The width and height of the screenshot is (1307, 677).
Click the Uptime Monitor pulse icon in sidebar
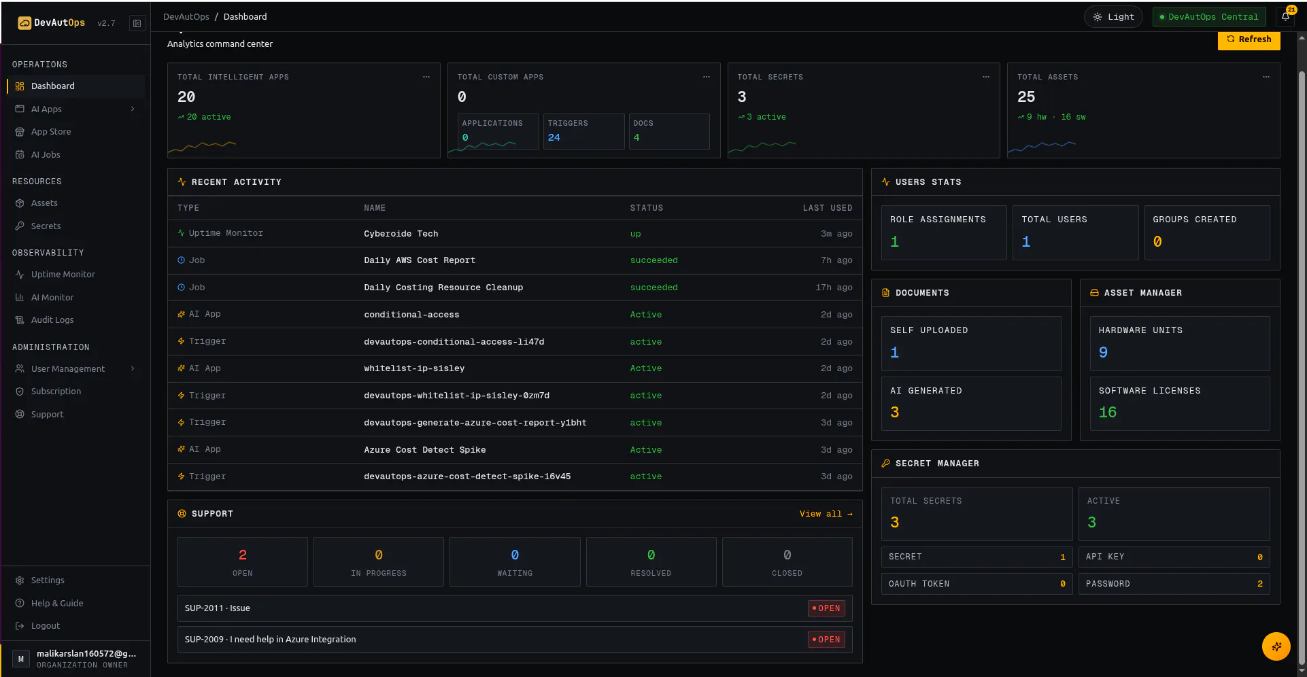click(20, 275)
